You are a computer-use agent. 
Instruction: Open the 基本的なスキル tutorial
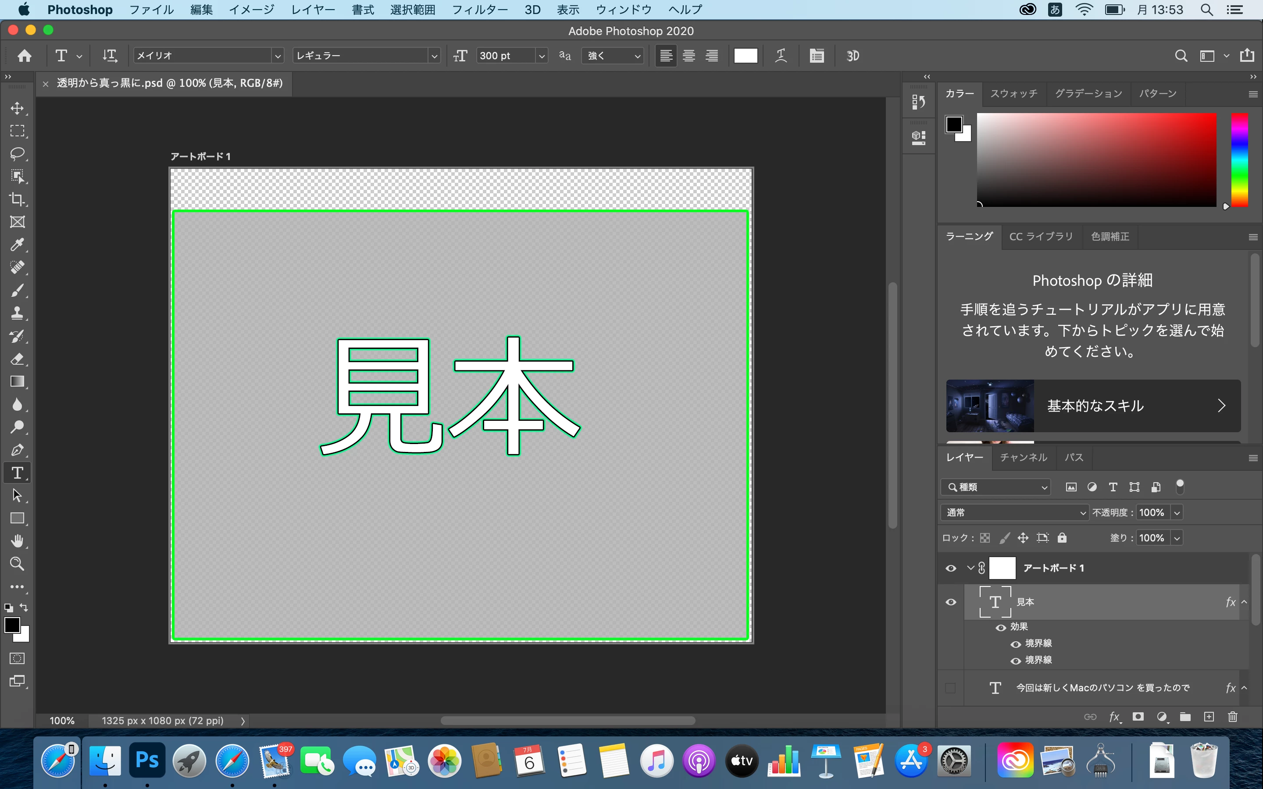(x=1093, y=405)
